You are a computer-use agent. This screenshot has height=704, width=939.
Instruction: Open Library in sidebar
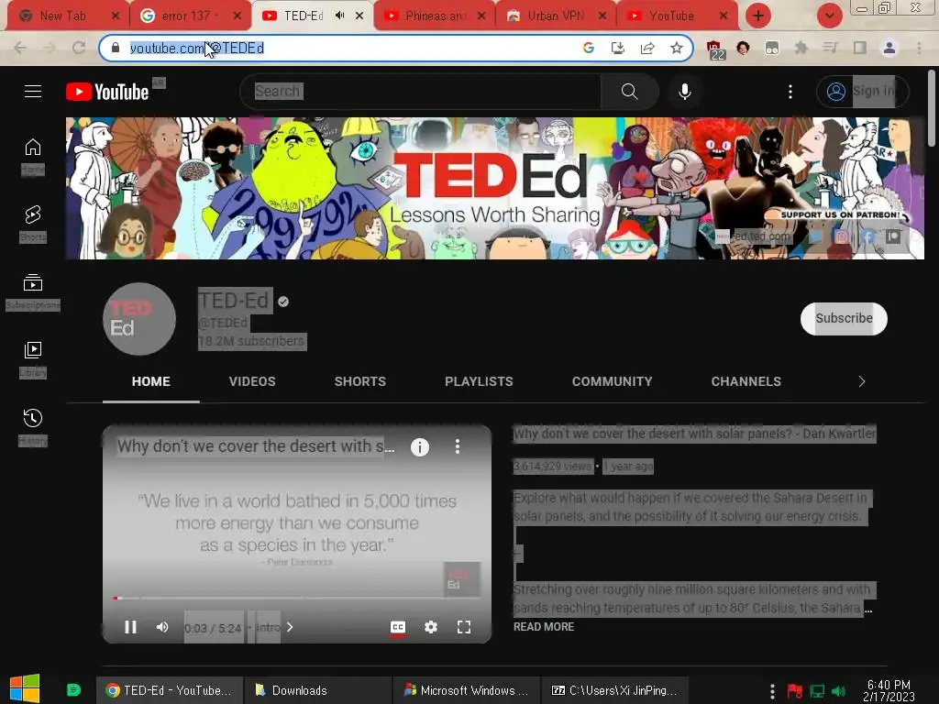click(33, 359)
